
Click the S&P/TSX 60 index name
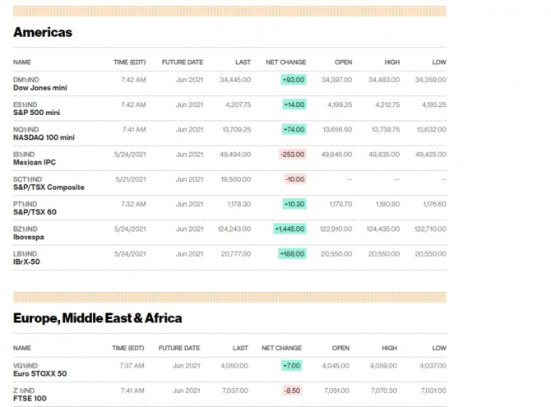click(36, 212)
